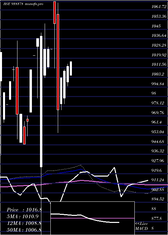Click the BSE ticker code label
The height and width of the screenshot is (235, 168).
click(x=13, y=4)
